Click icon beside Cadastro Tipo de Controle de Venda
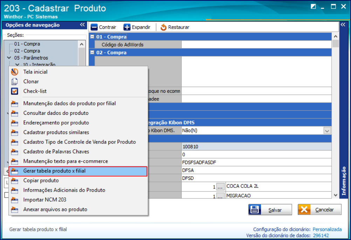The height and width of the screenshot is (240, 351). (x=15, y=142)
